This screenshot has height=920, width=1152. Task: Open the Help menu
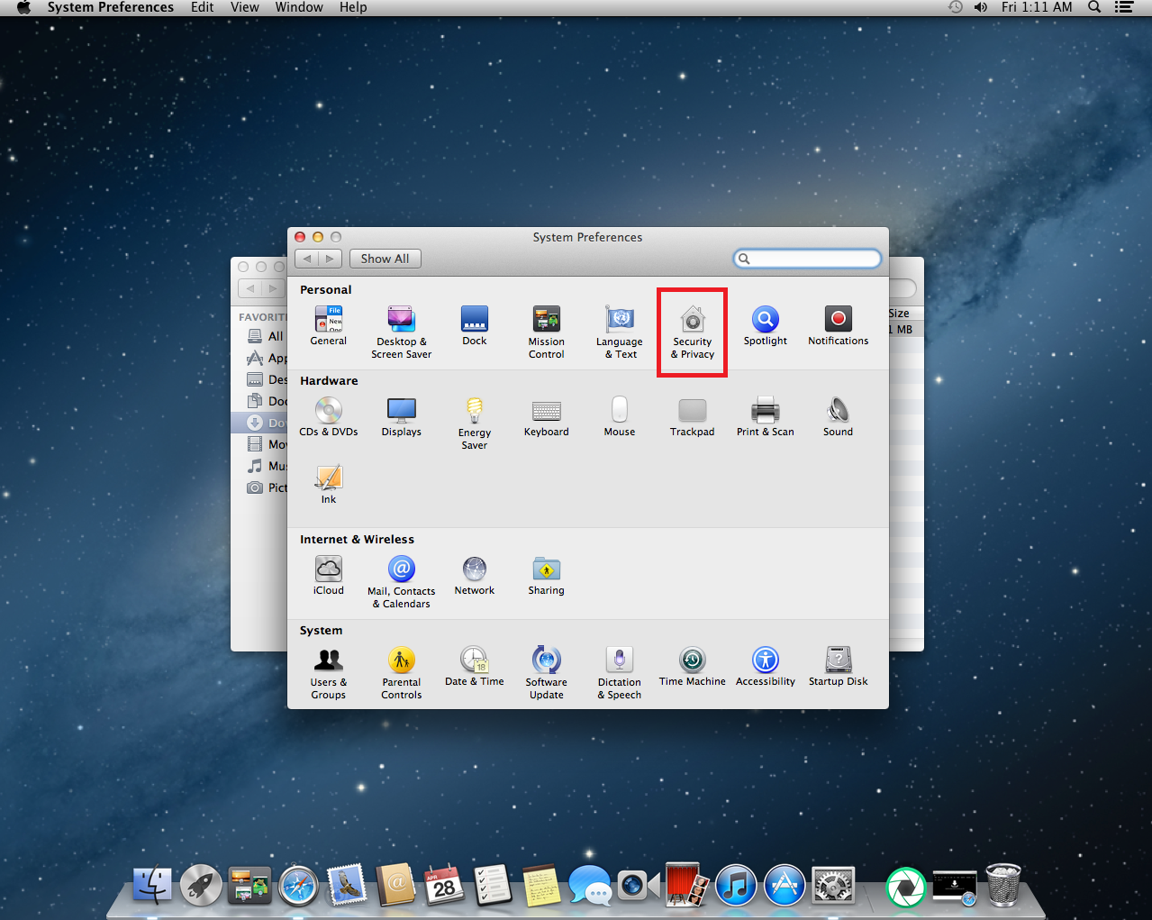353,7
